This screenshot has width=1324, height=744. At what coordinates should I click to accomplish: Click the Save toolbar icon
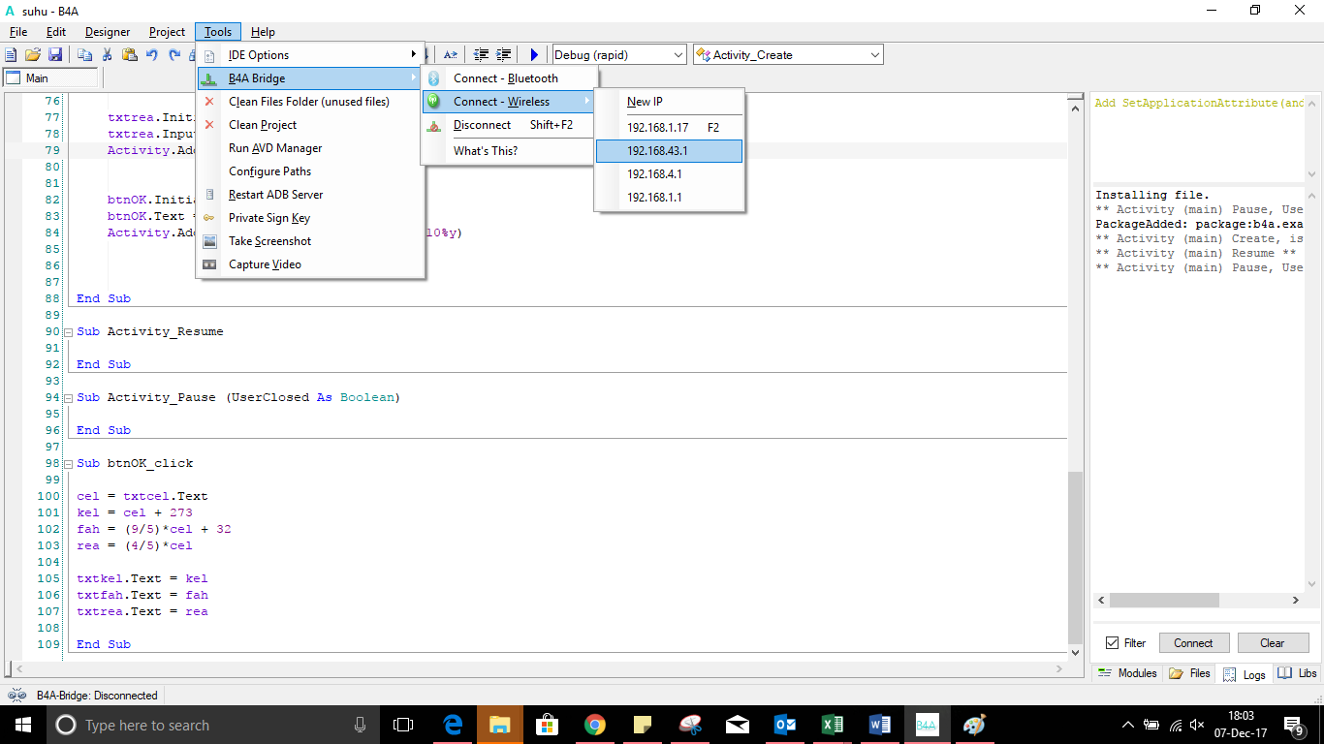click(x=54, y=55)
